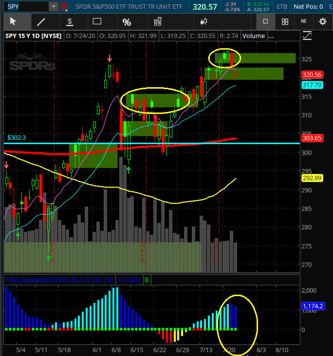Click the 6/15 date on time axis
Screen dimensions: 333x356
[137, 350]
